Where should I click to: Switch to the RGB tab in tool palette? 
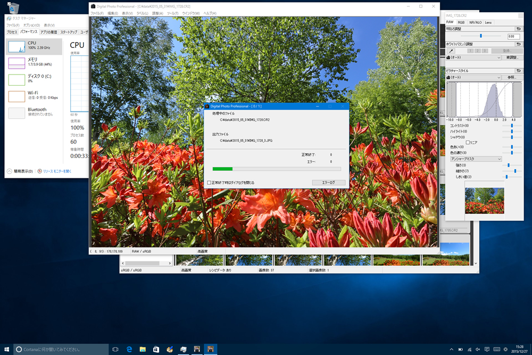(461, 22)
